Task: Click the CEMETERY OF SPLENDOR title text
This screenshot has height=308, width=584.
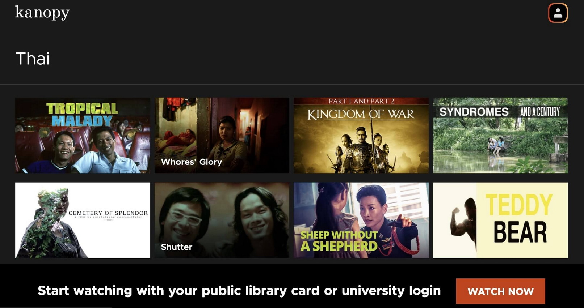Action: point(108,213)
